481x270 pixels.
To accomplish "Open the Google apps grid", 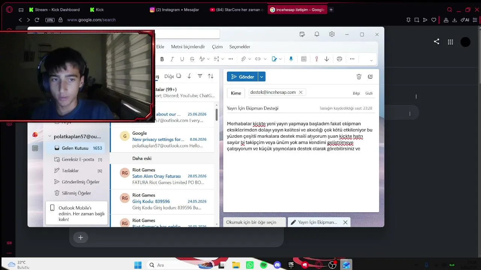I will [451, 42].
